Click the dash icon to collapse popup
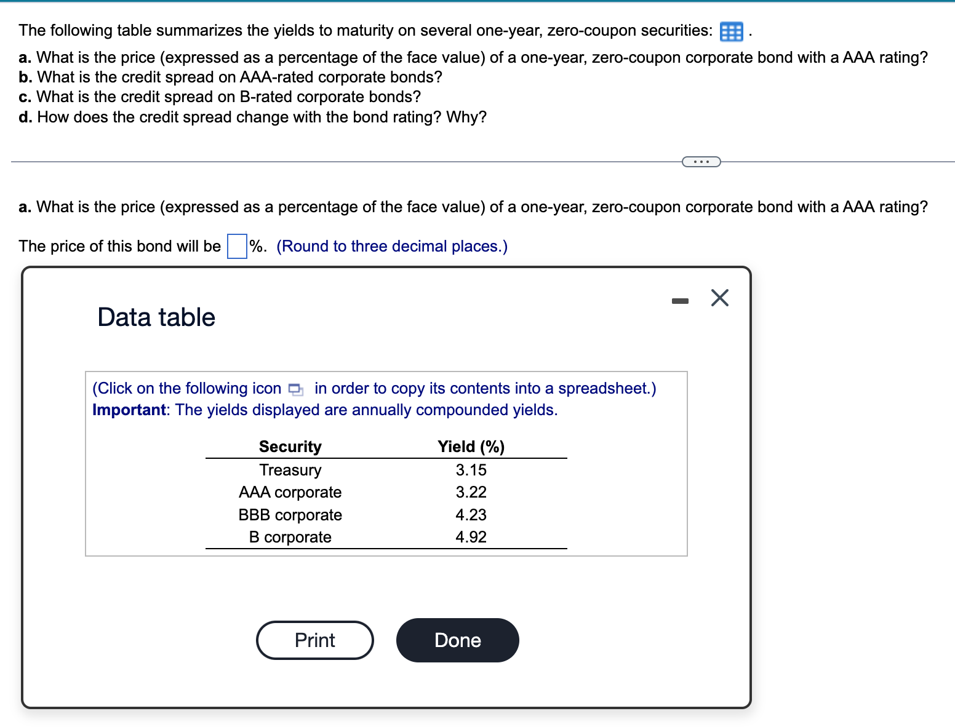Viewport: 955px width, 727px height. [679, 299]
